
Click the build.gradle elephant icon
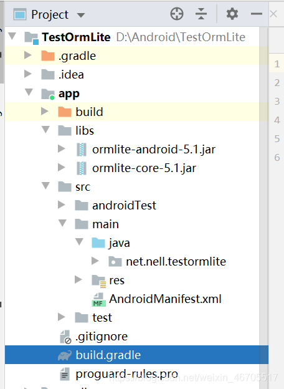(x=65, y=355)
